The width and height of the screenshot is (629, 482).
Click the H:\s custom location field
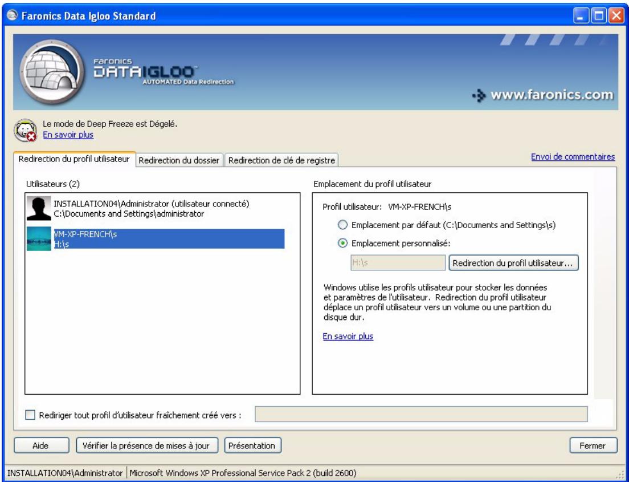pyautogui.click(x=398, y=263)
